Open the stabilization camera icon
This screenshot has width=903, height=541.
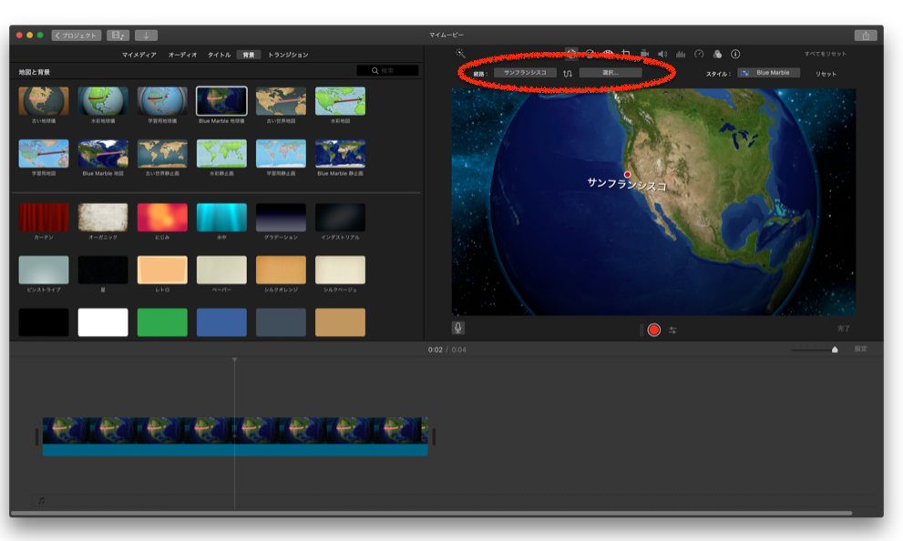pyautogui.click(x=644, y=54)
